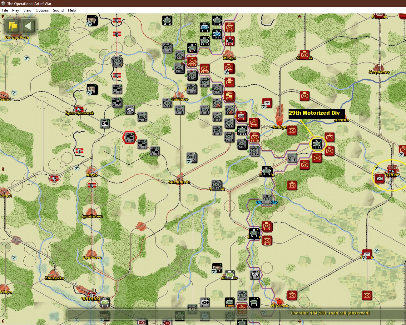Select the blue HQ 5-3 unit

click(x=205, y=27)
